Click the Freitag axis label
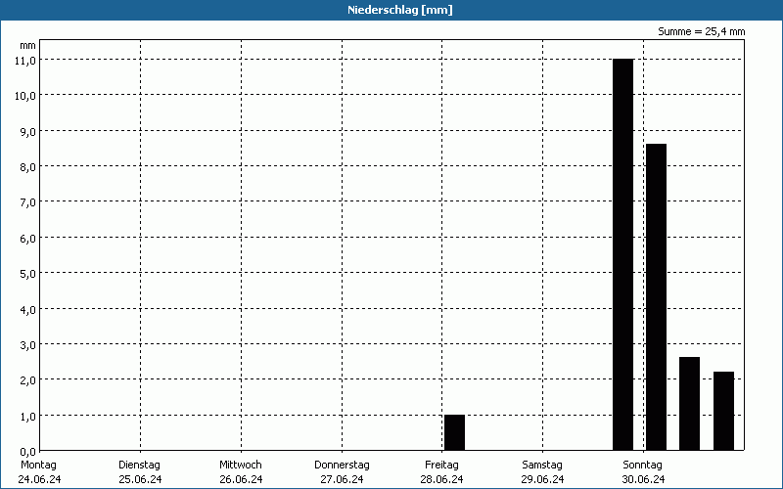The width and height of the screenshot is (783, 489). coord(442,466)
